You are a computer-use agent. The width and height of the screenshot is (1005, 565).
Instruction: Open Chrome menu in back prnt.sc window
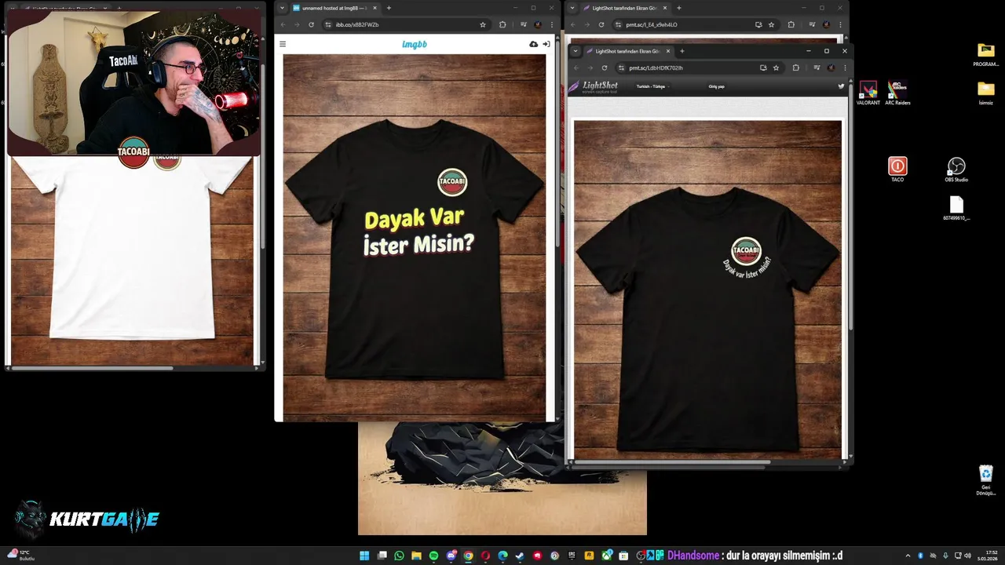click(x=840, y=24)
